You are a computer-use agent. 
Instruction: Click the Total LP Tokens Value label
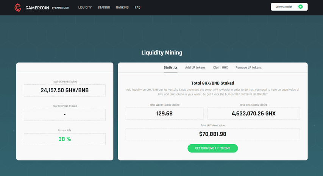click(x=213, y=125)
